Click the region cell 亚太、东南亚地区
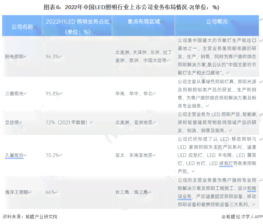 (x=134, y=155)
